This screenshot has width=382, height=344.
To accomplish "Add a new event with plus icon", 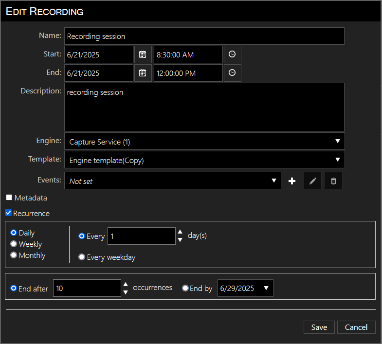I will [x=292, y=181].
